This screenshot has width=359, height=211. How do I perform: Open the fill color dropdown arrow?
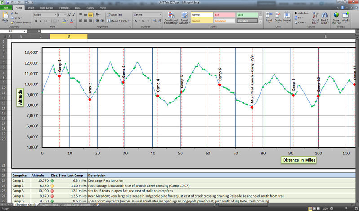[67, 21]
